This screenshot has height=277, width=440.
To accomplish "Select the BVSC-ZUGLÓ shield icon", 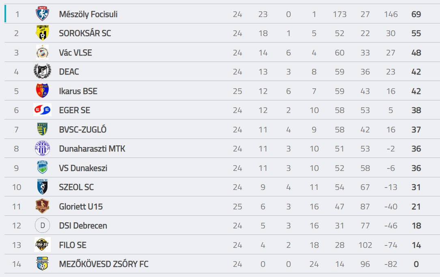I will coord(42,129).
